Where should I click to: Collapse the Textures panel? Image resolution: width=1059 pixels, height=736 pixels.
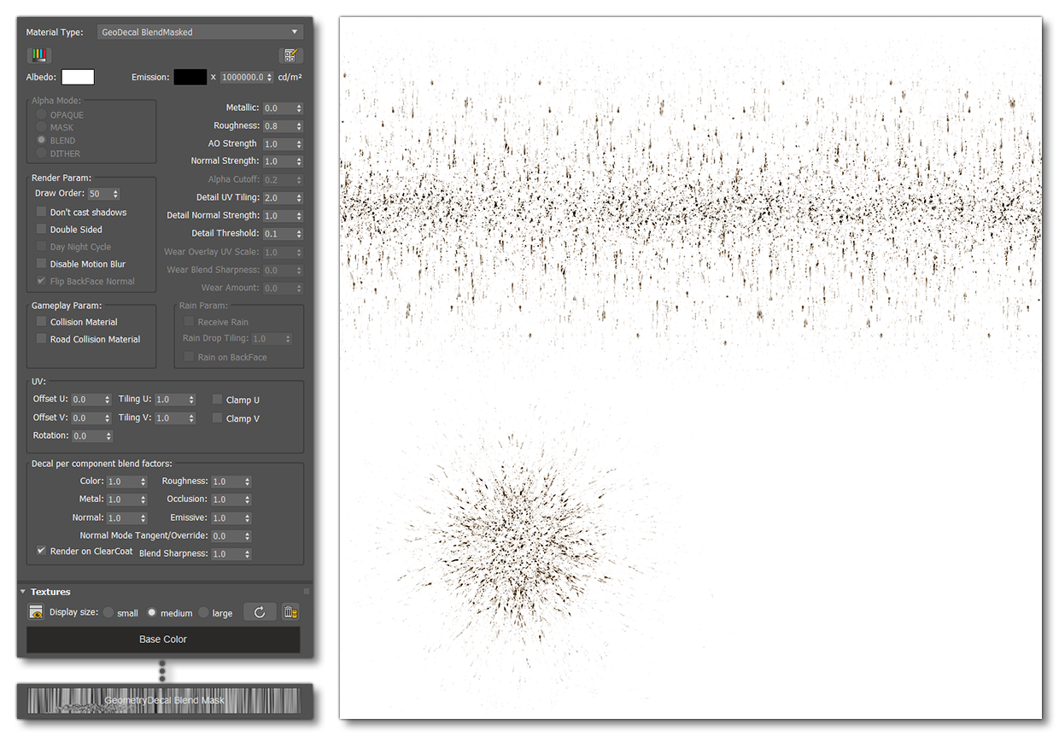pyautogui.click(x=20, y=591)
